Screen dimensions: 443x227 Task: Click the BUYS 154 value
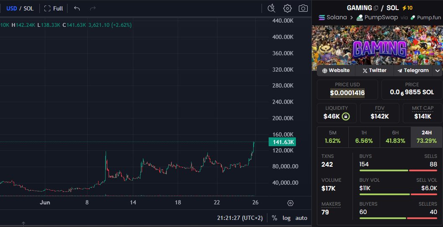coord(364,164)
